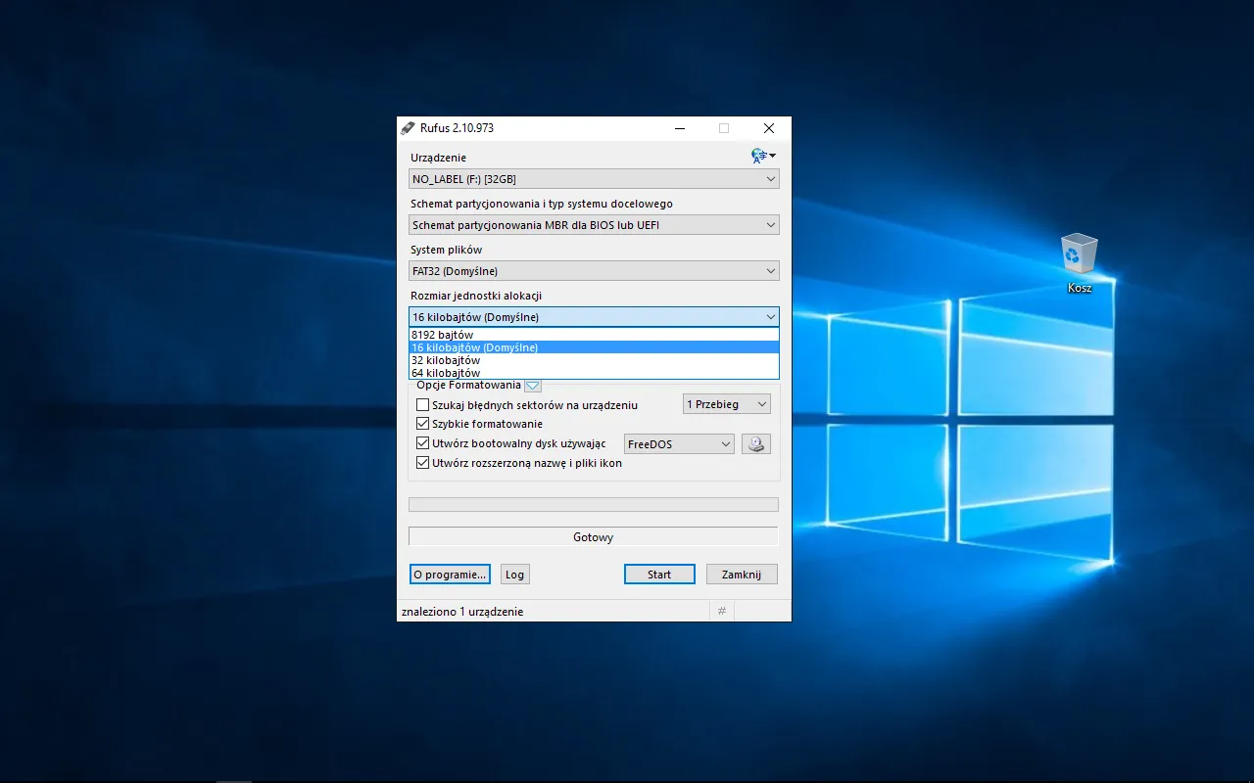The height and width of the screenshot is (783, 1254).
Task: Click the Rufus USB icon in title bar
Action: pyautogui.click(x=409, y=128)
